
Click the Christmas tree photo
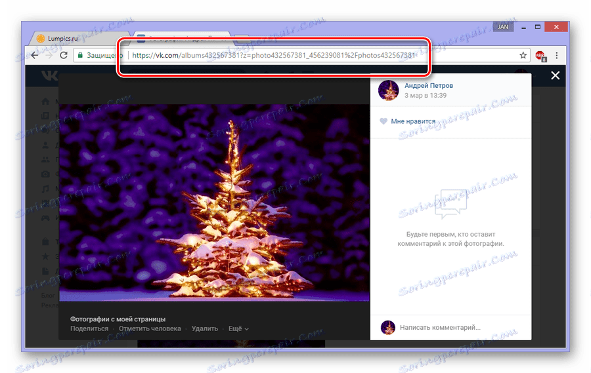click(215, 203)
